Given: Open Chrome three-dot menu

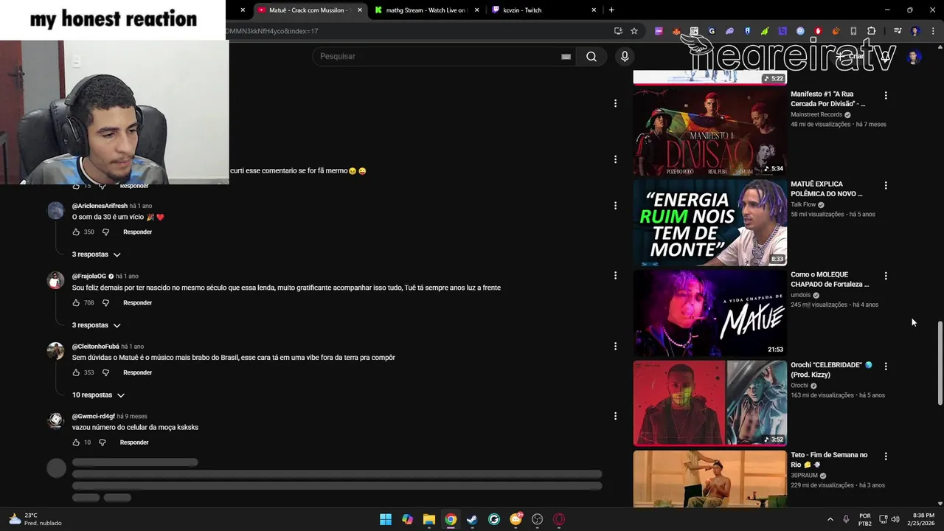Looking at the screenshot, I should point(932,31).
